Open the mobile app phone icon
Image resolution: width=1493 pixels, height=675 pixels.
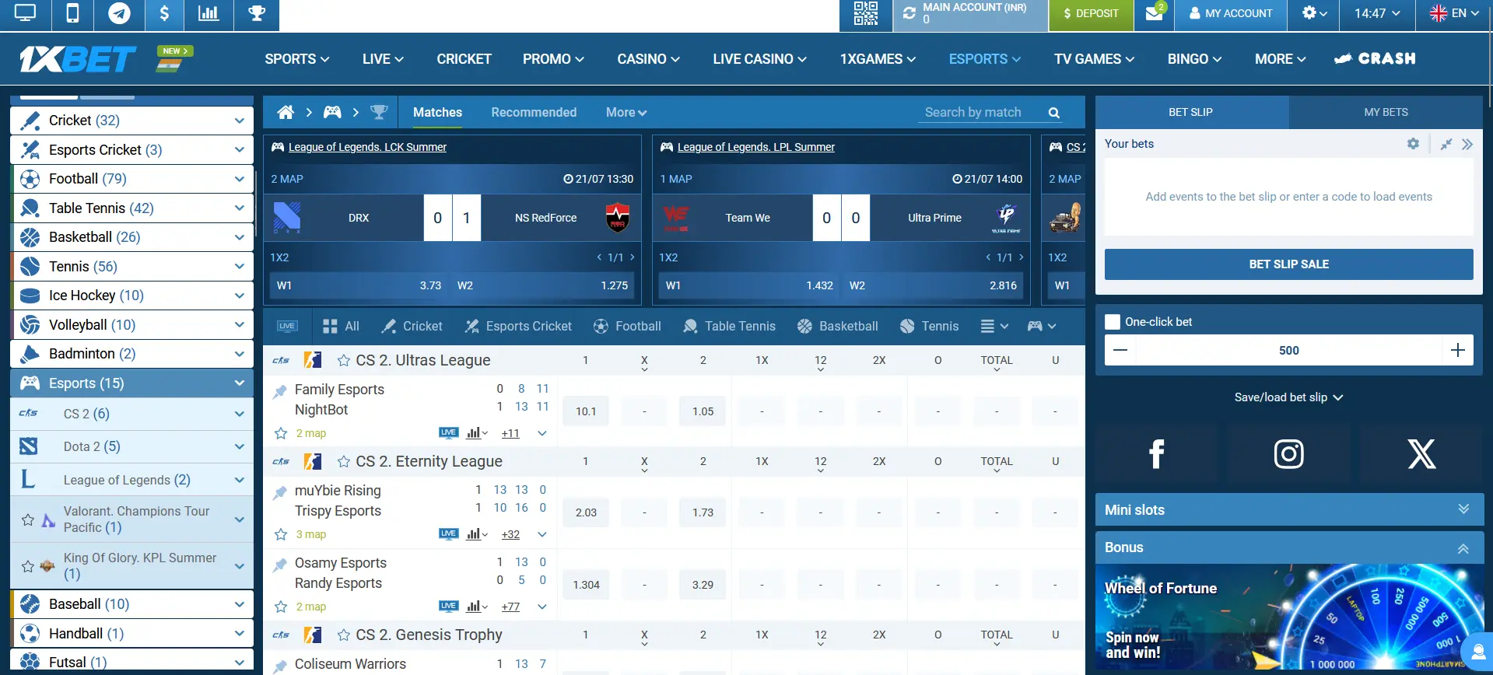coord(72,13)
